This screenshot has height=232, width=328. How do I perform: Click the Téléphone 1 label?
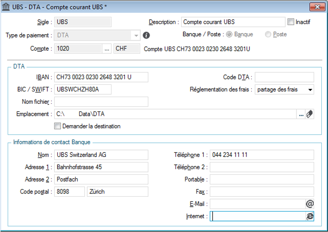191,155
